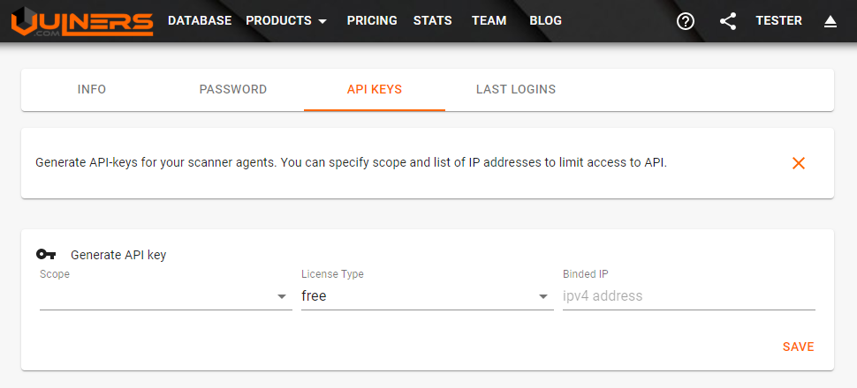The image size is (857, 388).
Task: Switch to the Password tab
Action: pos(233,89)
